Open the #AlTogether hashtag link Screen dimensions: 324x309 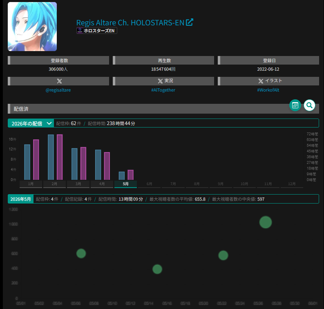click(163, 90)
